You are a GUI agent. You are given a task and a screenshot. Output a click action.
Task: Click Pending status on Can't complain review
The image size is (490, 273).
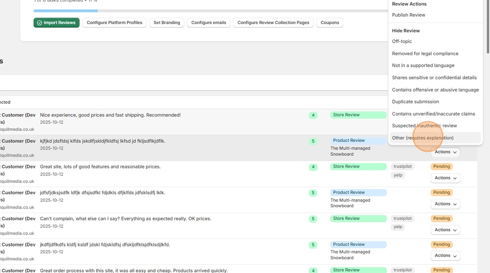click(441, 218)
